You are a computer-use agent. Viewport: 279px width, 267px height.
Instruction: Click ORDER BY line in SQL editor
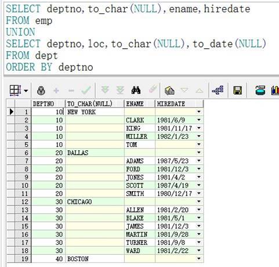[x=49, y=67]
